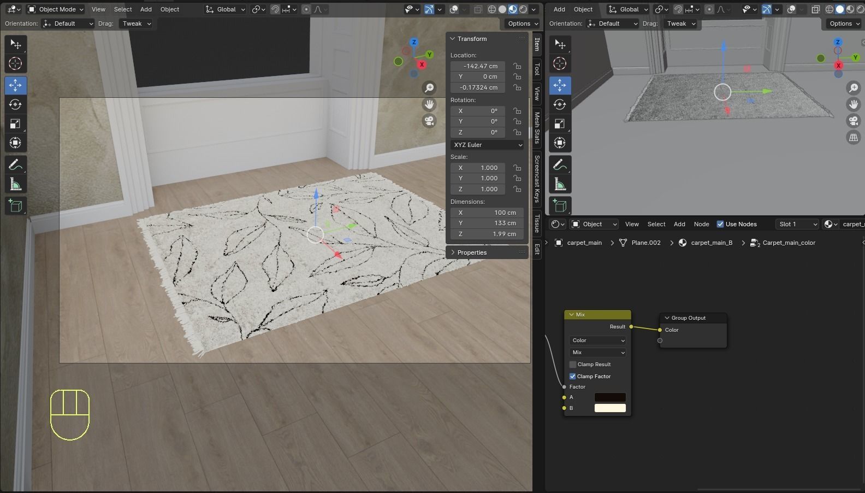Lock the Rotation Z field
This screenshot has height=493, width=865.
point(517,132)
